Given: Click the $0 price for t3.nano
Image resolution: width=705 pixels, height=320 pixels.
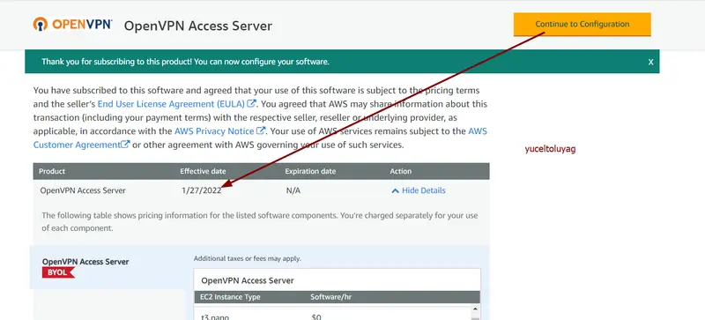Looking at the screenshot, I should tap(316, 317).
